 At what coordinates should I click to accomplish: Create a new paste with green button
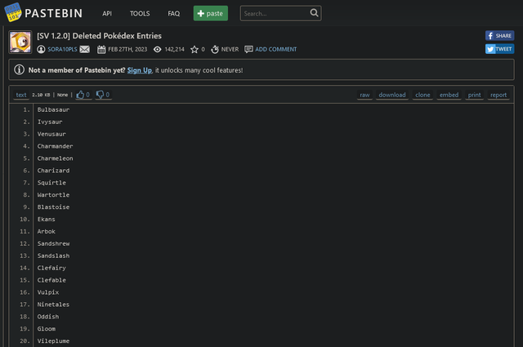(x=211, y=13)
